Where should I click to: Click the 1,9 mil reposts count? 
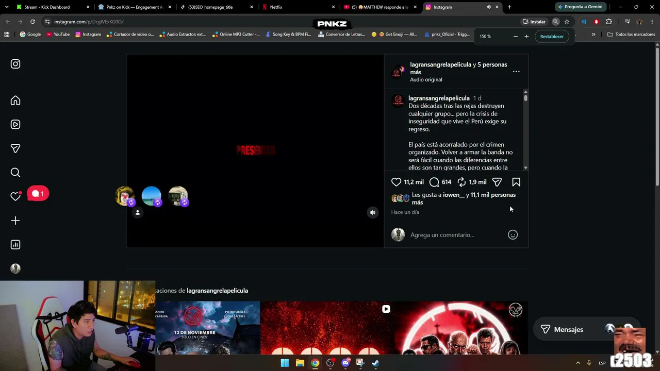click(x=478, y=182)
